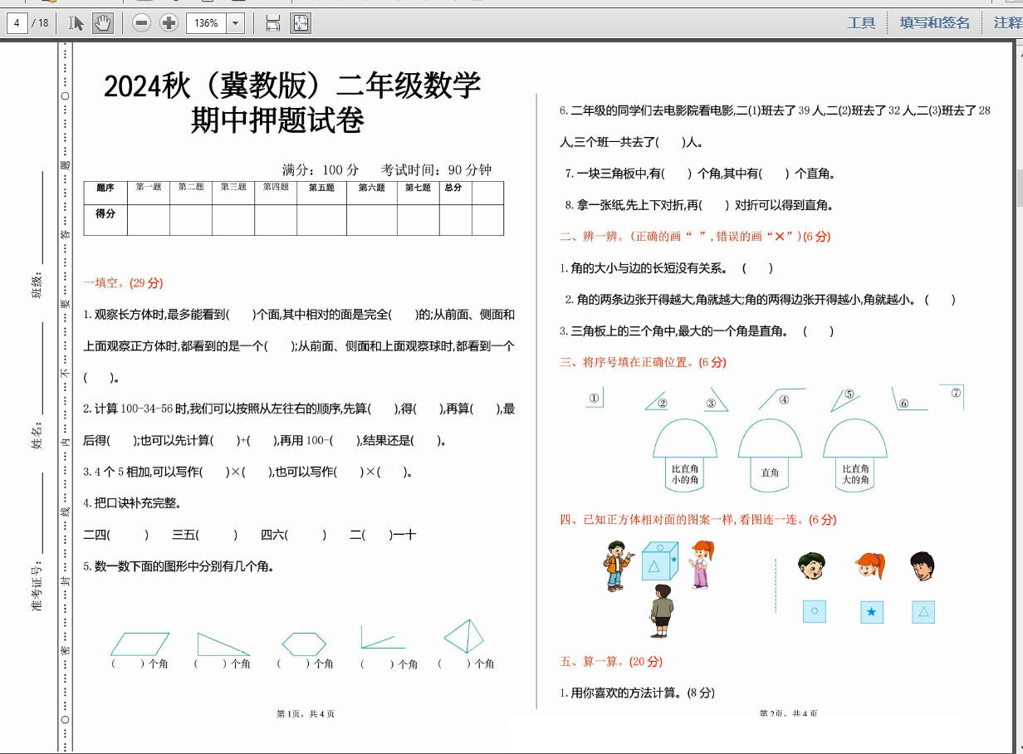
Task: Click the '/ 18' page count text
Action: coord(40,23)
